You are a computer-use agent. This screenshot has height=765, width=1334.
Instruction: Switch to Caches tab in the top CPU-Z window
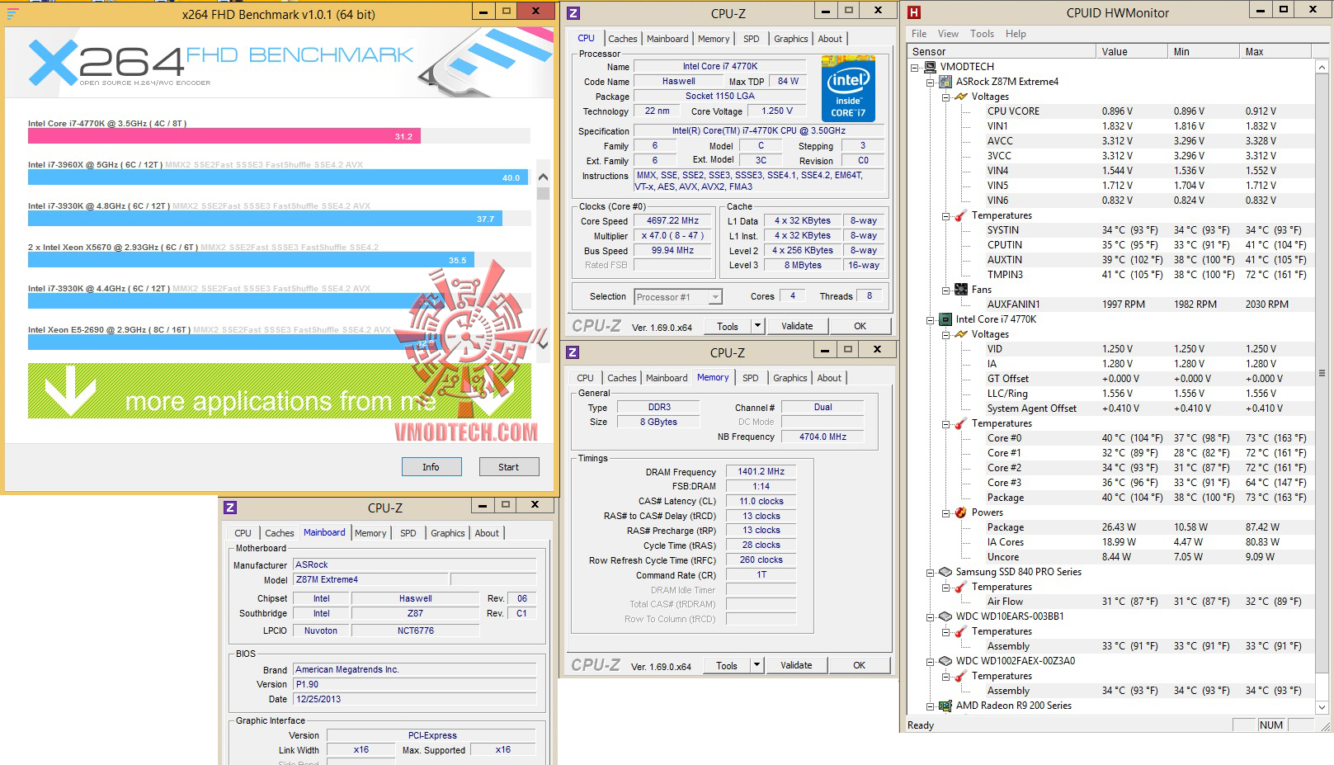coord(623,39)
